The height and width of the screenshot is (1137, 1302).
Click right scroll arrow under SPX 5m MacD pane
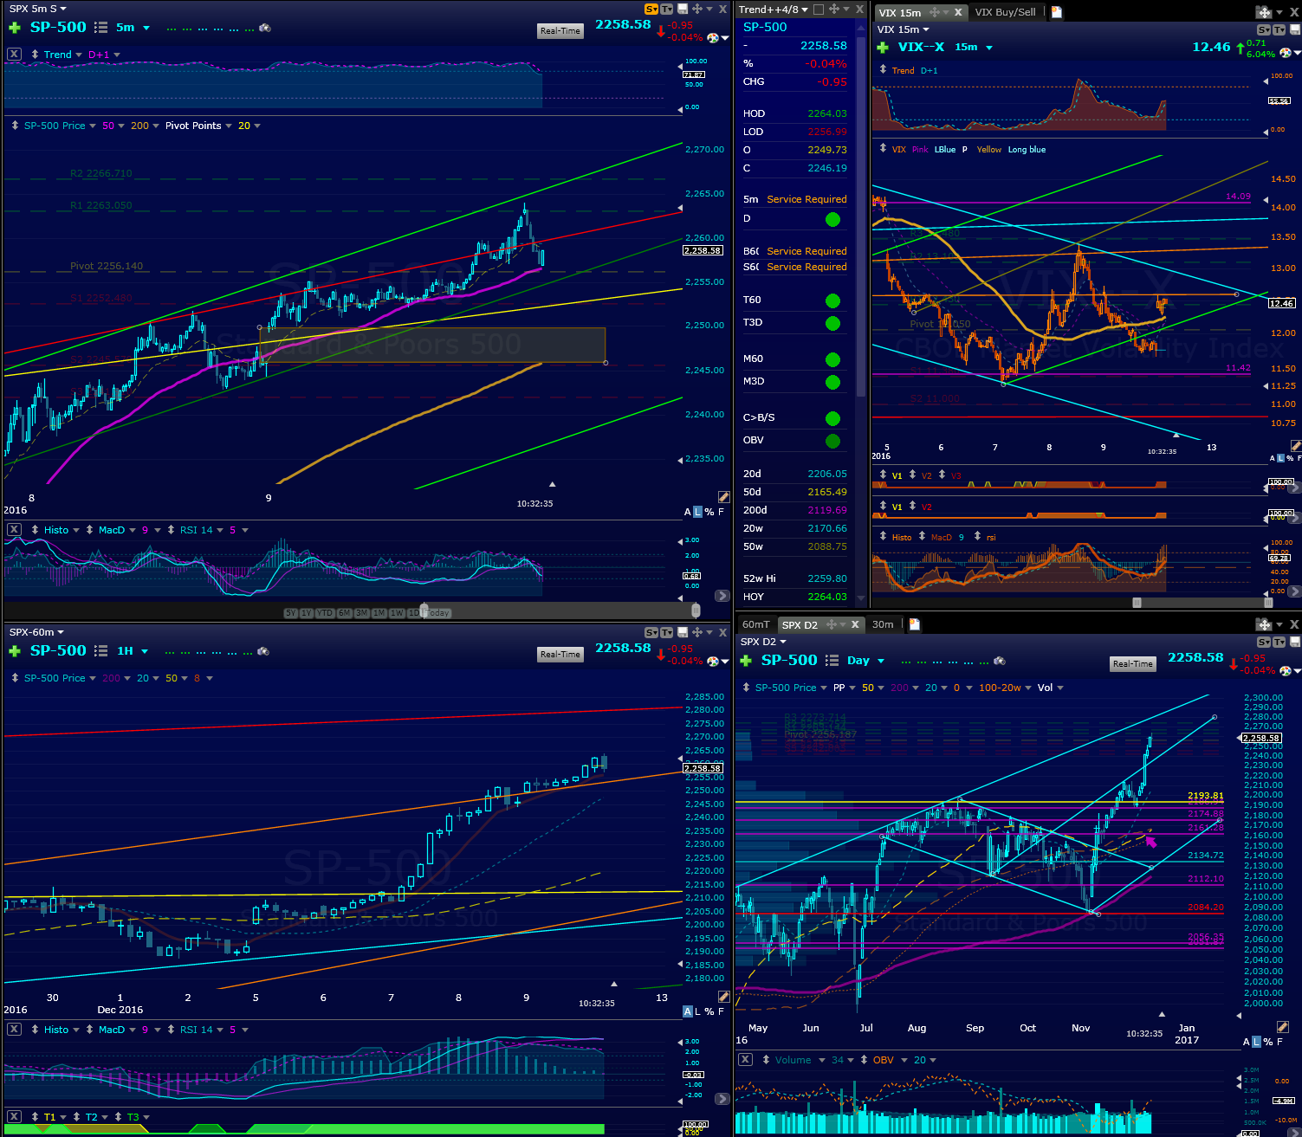[x=722, y=596]
